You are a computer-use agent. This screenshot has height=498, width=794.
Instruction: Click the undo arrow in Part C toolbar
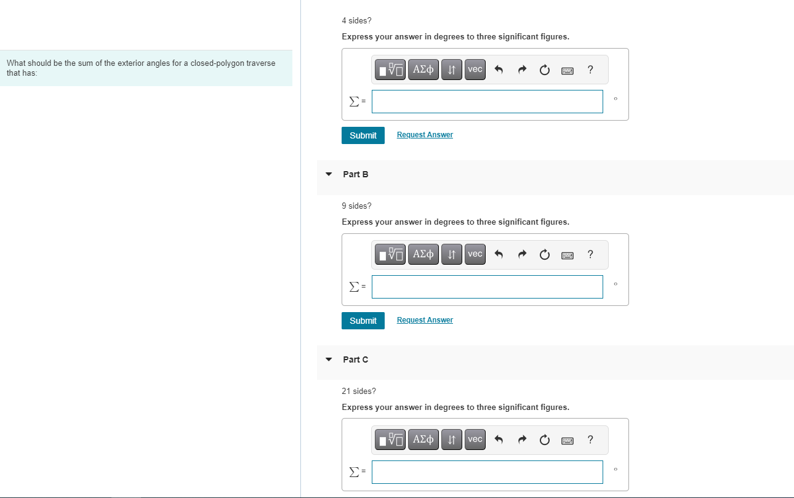(499, 440)
